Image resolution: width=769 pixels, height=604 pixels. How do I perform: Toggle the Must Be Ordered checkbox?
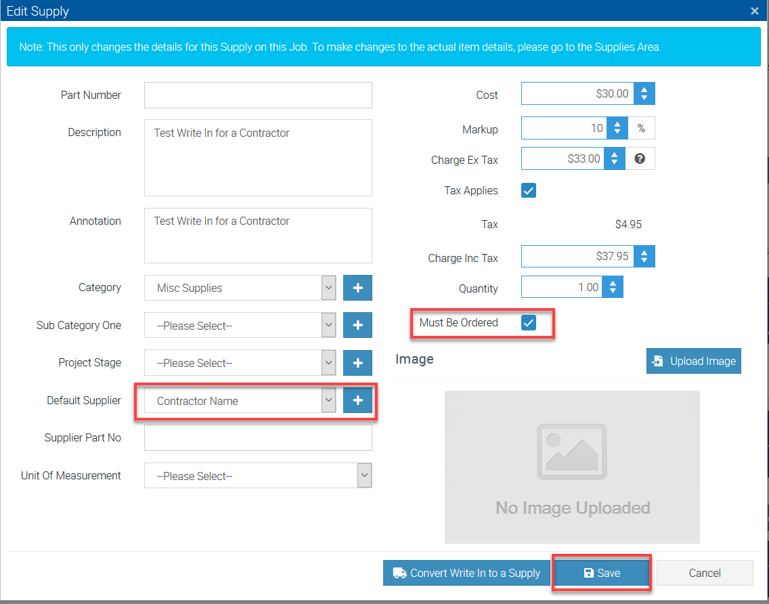529,323
